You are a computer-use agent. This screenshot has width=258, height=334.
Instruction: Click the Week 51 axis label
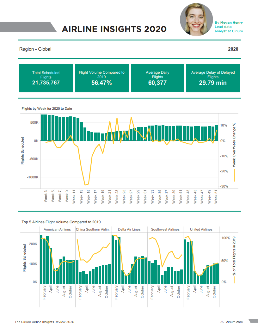[216, 196]
